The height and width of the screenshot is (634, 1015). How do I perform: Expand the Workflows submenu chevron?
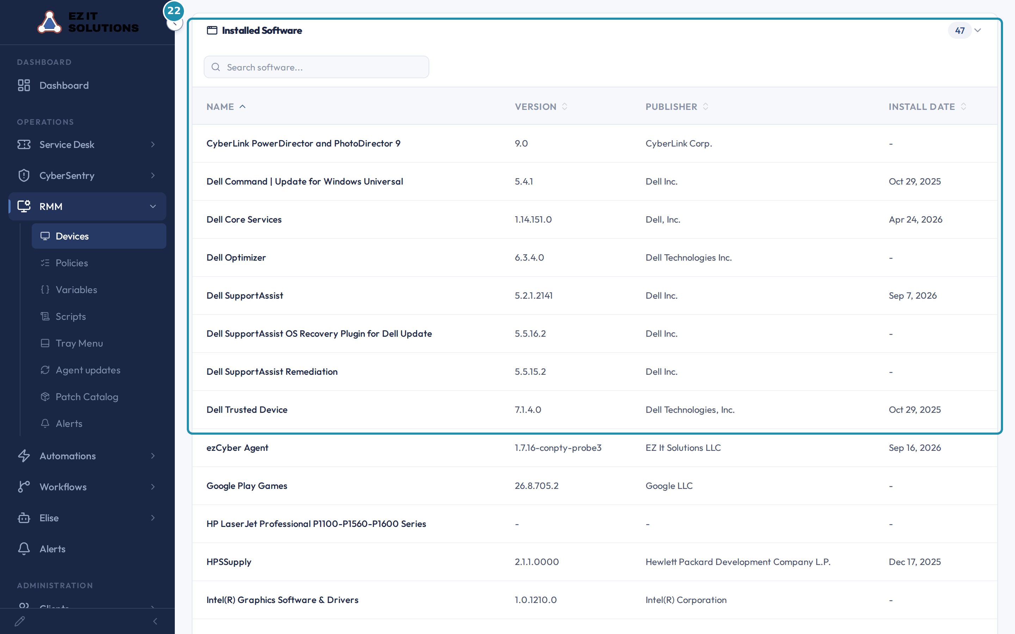tap(153, 487)
